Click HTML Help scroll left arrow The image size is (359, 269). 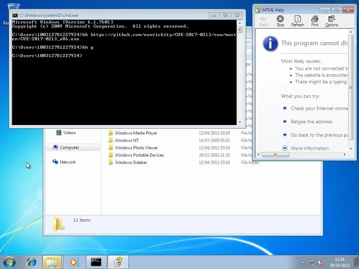[x=258, y=154]
